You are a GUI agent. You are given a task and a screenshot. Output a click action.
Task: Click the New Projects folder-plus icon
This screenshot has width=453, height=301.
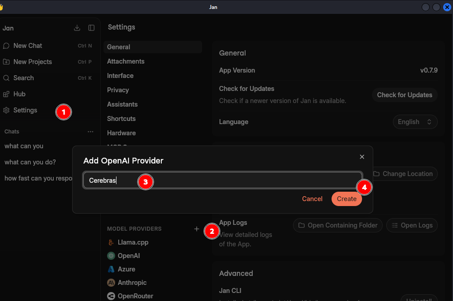pyautogui.click(x=6, y=62)
